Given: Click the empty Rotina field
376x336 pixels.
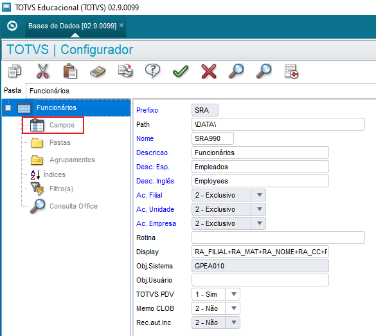Looking at the screenshot, I should pos(278,238).
